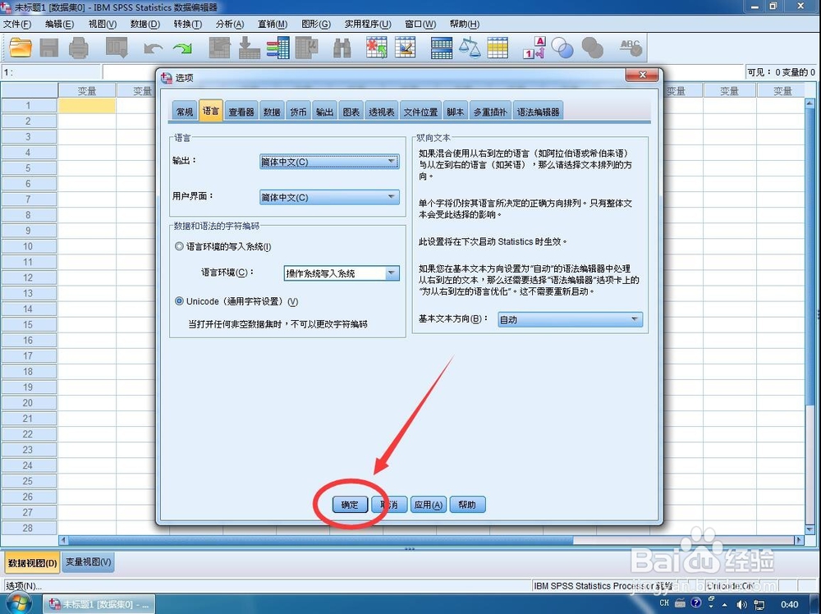821x614 pixels.
Task: Select the Unicode universal character set option
Action: coord(179,301)
